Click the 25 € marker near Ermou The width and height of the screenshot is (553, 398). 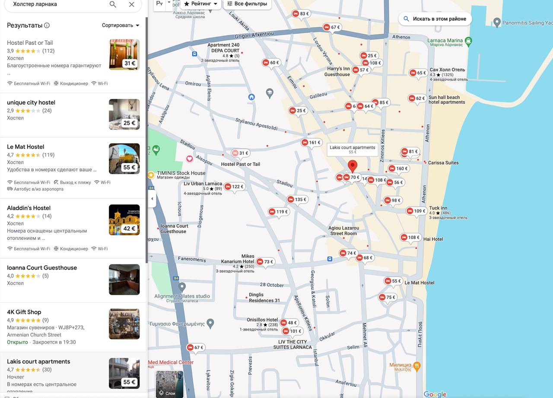(x=298, y=111)
